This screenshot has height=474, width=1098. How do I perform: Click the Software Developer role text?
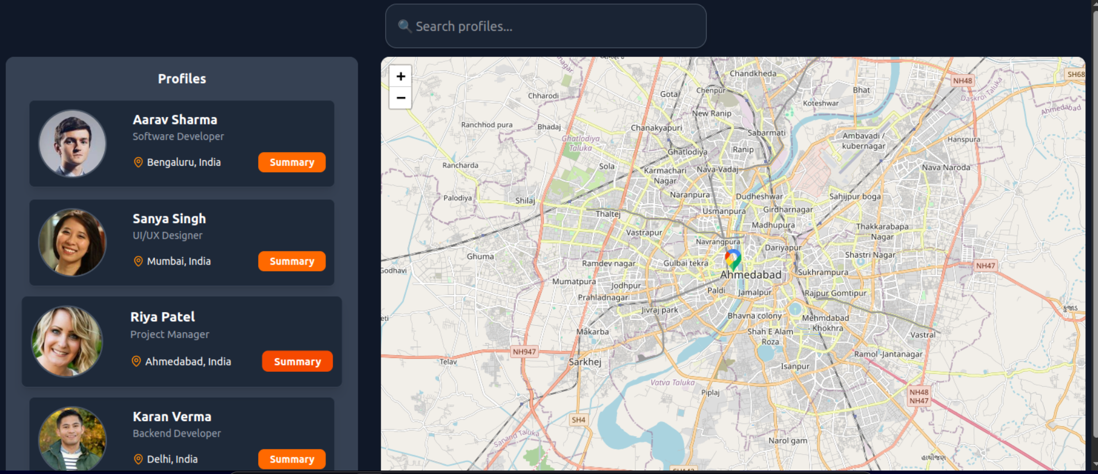point(179,137)
